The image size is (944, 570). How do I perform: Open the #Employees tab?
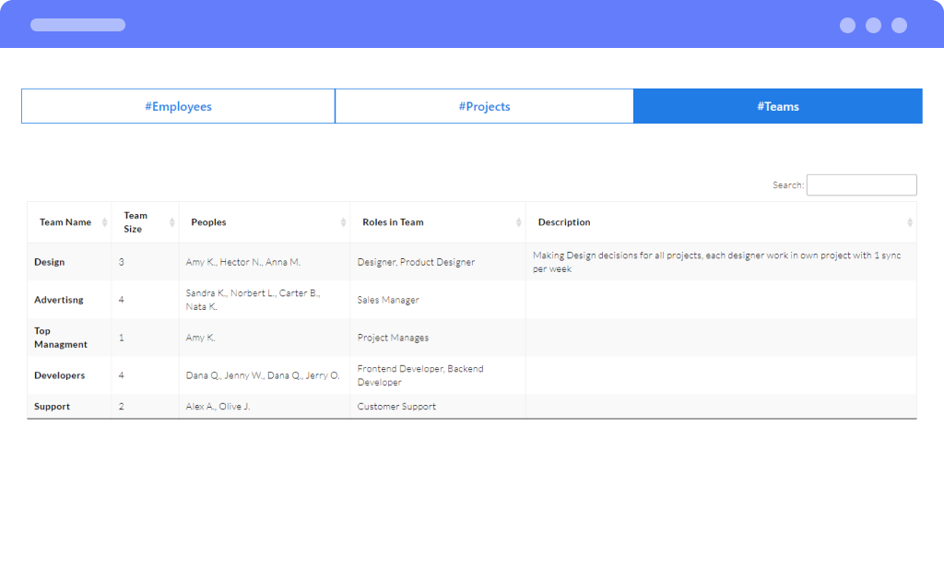(x=178, y=106)
